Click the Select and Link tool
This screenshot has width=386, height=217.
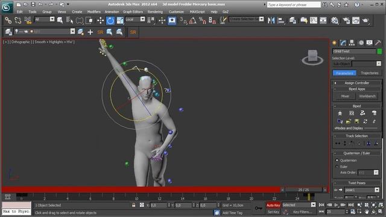pyautogui.click(x=8, y=20)
